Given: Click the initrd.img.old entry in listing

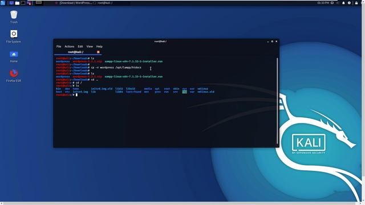Looking at the screenshot, I should click(x=102, y=89).
